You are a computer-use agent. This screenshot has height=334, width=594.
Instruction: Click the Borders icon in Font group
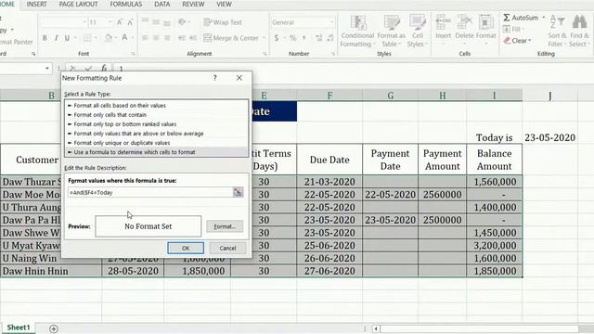87,38
